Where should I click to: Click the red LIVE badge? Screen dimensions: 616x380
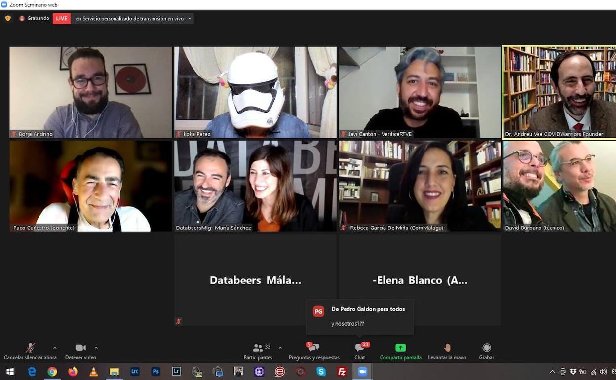[x=62, y=19]
